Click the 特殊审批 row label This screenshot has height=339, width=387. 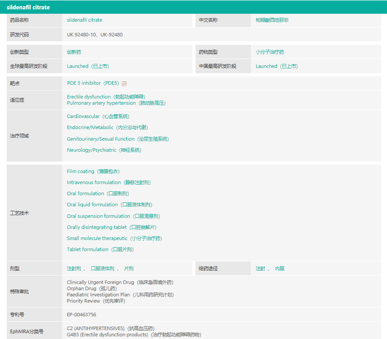coord(19,292)
